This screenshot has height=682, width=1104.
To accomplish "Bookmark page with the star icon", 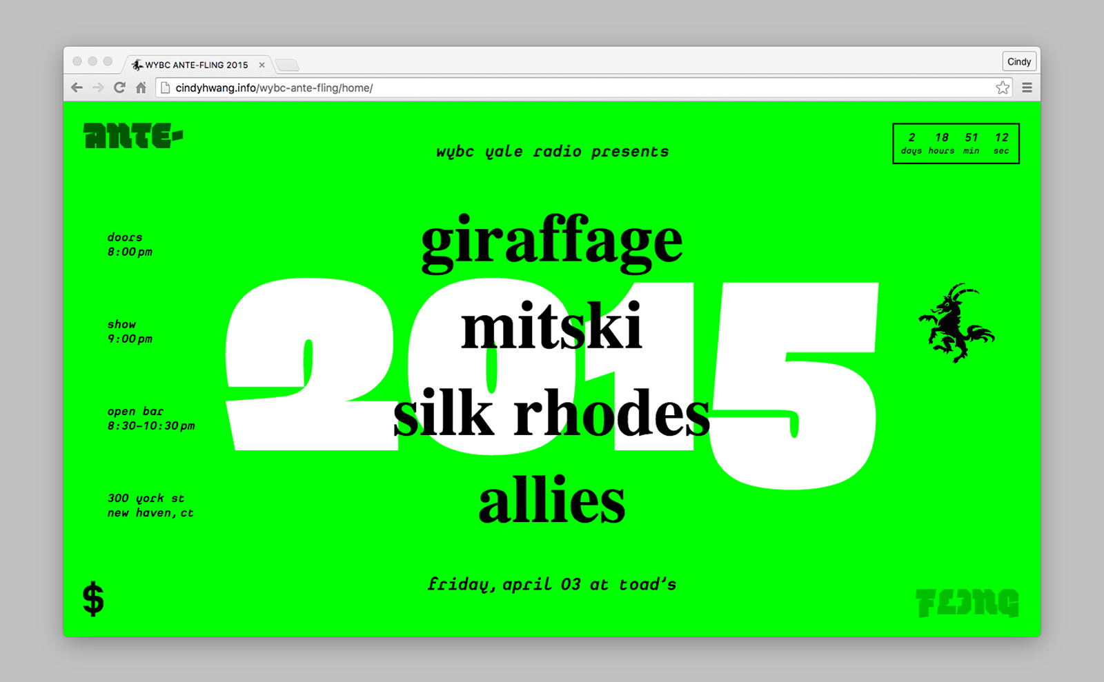I will (x=1003, y=88).
